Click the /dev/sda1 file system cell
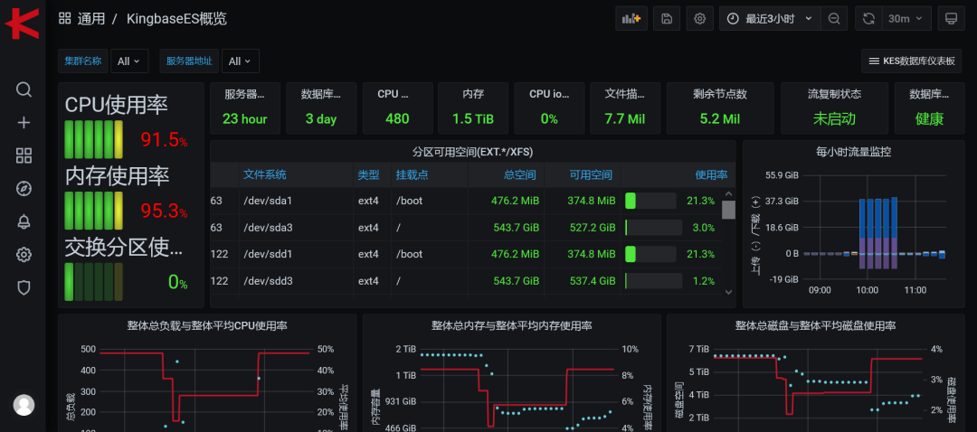The width and height of the screenshot is (977, 432). click(x=267, y=201)
